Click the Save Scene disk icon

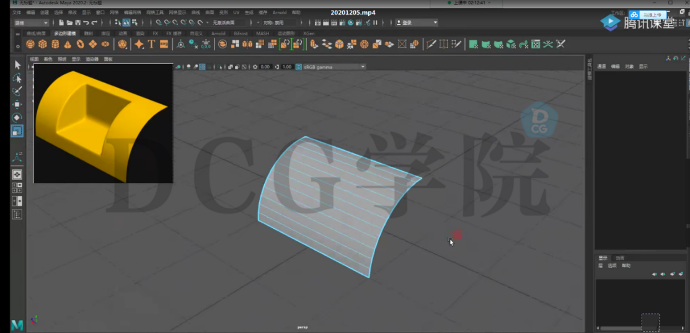click(78, 22)
